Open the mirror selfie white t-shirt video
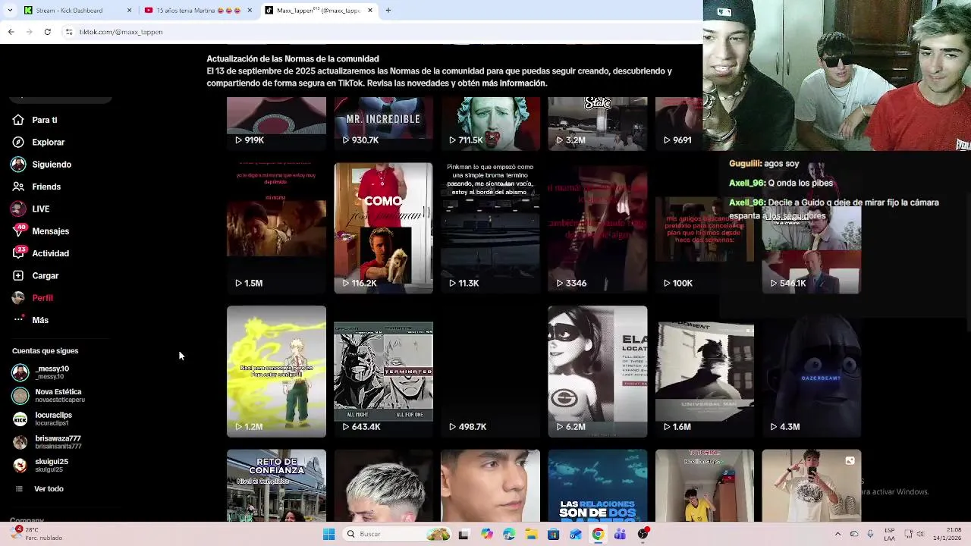This screenshot has height=546, width=971. point(812,485)
